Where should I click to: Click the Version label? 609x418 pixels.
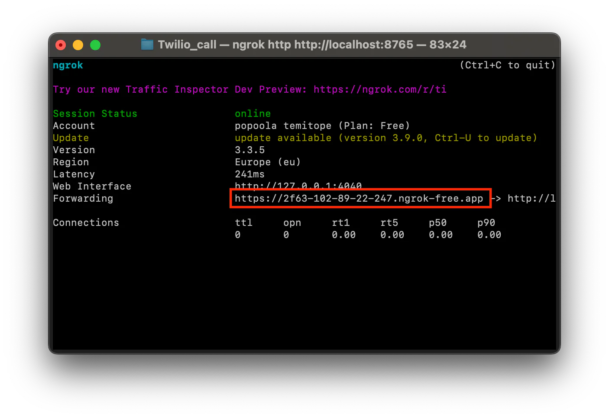[74, 150]
